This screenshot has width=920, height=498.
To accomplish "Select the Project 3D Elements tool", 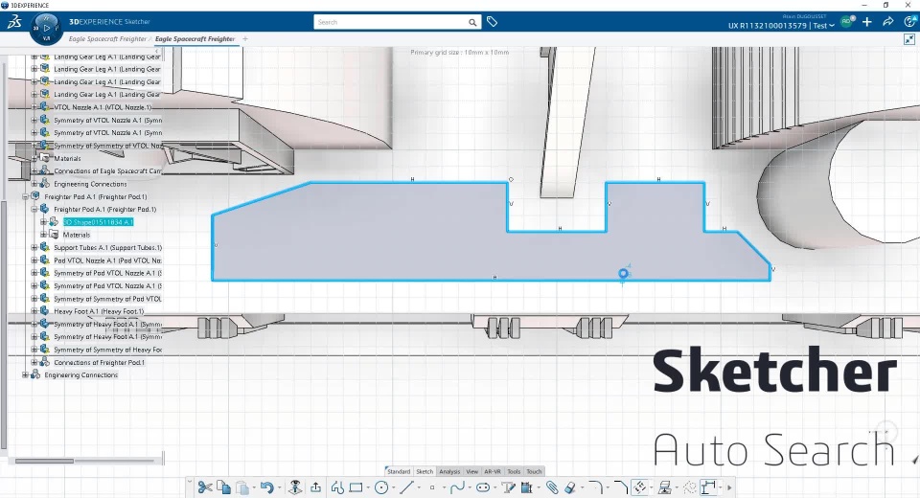I will pyautogui.click(x=526, y=487).
